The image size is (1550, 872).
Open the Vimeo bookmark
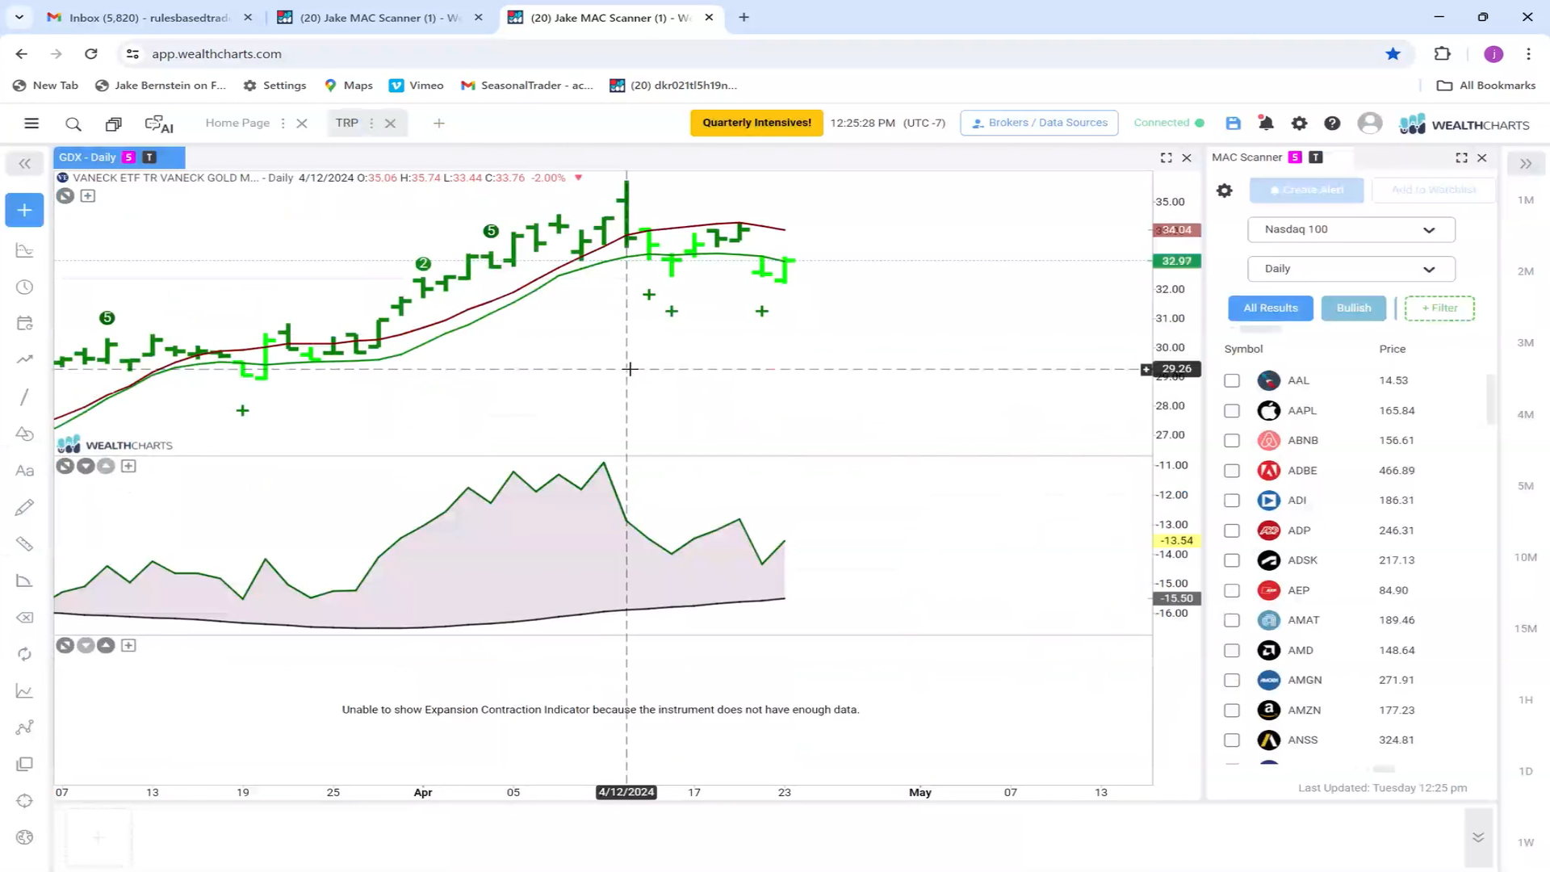pyautogui.click(x=417, y=85)
